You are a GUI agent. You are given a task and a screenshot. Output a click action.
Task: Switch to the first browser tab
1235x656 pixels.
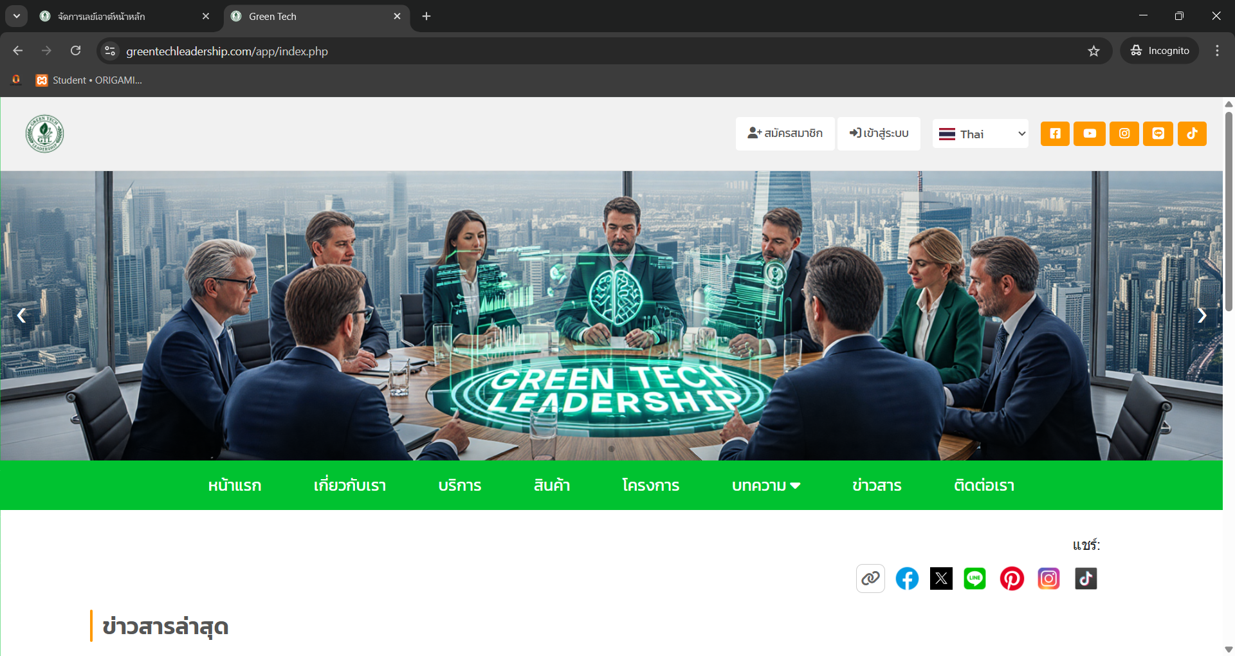pyautogui.click(x=123, y=16)
